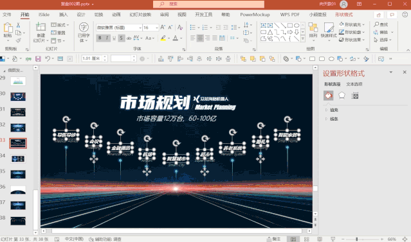Open the 版式 layout dropdown
The height and width of the screenshot is (242, 411).
coord(60,25)
